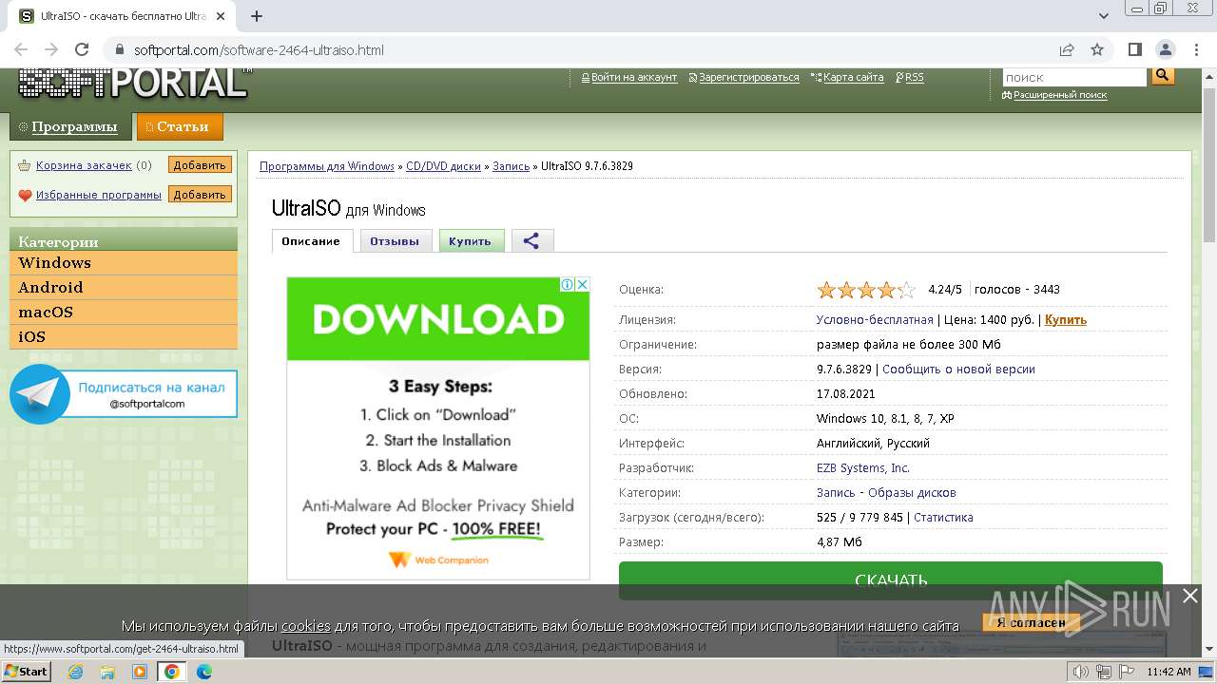Open the Купить tab

[471, 241]
